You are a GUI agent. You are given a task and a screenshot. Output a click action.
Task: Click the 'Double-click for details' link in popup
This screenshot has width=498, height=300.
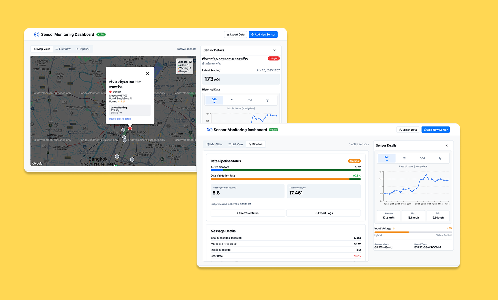tap(120, 118)
